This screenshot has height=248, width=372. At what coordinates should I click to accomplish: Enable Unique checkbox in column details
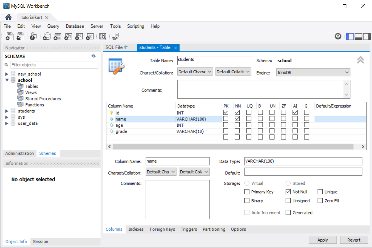320,192
